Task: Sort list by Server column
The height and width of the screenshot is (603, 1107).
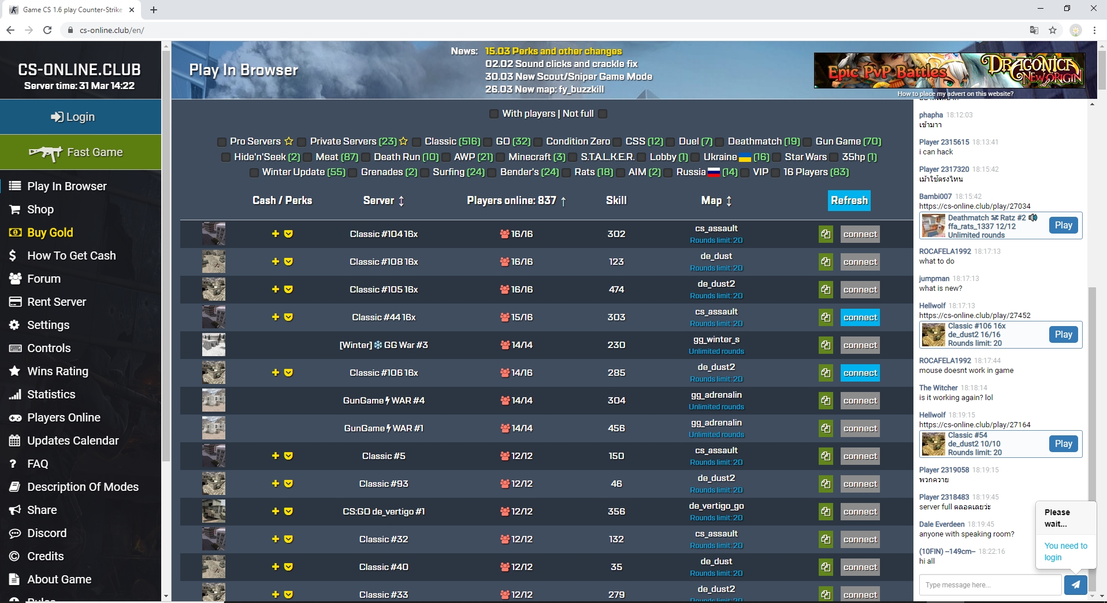Action: point(384,201)
